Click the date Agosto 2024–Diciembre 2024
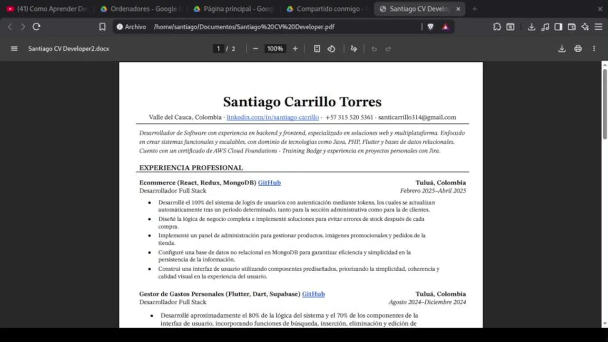 tap(427, 302)
